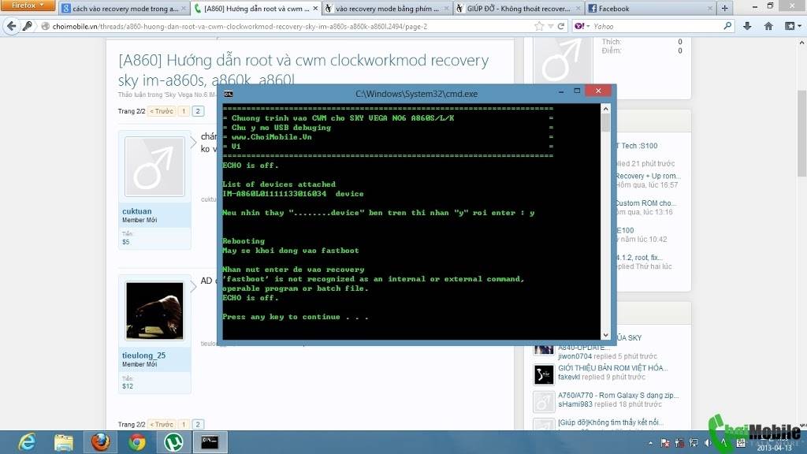Go to the Home page icon
The height and width of the screenshot is (454, 807).
click(x=768, y=26)
